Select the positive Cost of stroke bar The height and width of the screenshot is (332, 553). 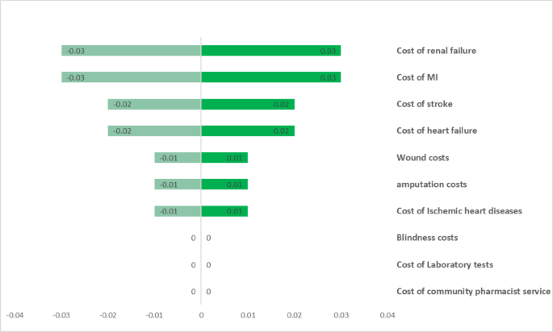click(248, 104)
